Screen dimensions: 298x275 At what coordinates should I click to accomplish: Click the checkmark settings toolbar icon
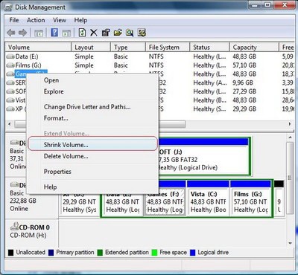click(142, 33)
